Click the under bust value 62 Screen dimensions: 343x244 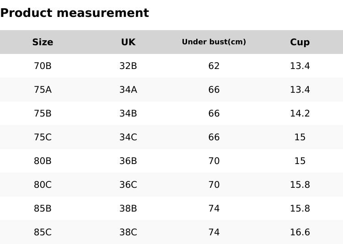pos(214,66)
